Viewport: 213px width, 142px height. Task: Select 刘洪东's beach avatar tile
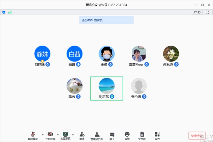[107, 89]
